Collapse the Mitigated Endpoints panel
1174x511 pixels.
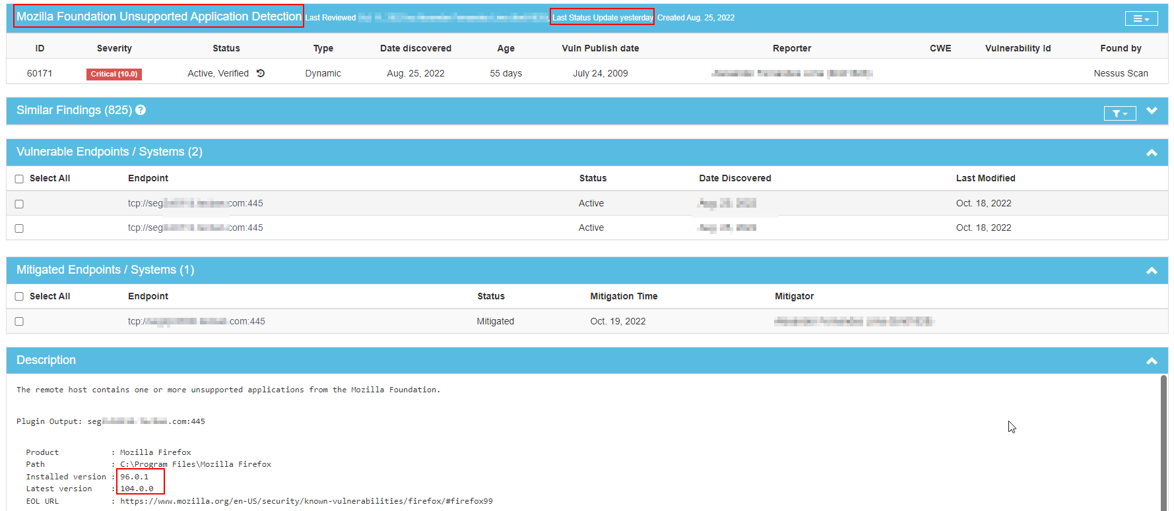pyautogui.click(x=1152, y=270)
